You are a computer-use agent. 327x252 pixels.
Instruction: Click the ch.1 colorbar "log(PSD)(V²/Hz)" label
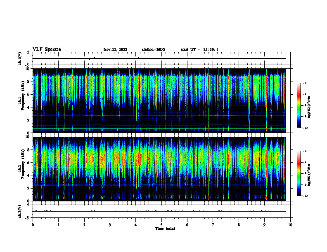(x=309, y=107)
